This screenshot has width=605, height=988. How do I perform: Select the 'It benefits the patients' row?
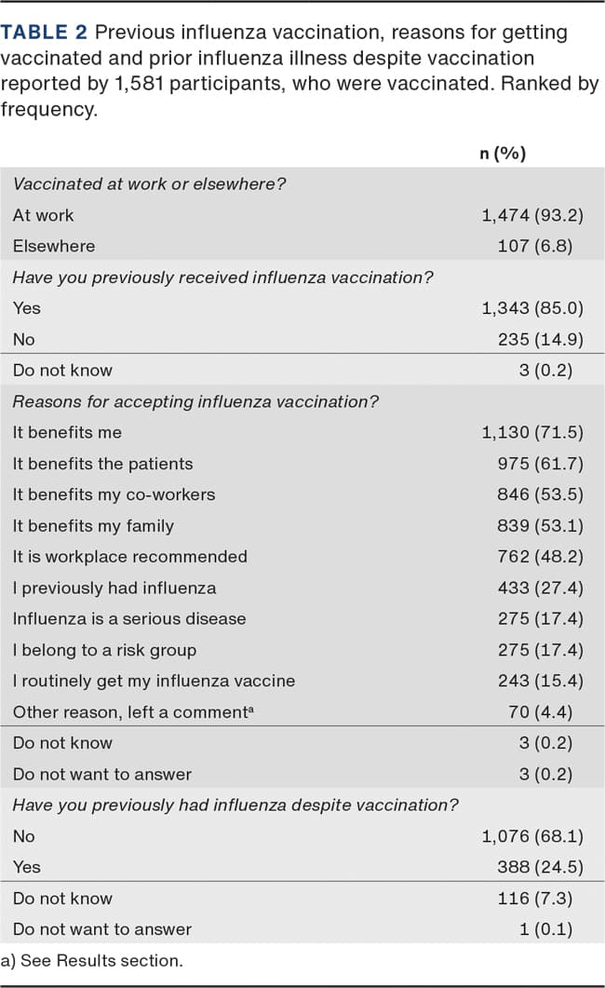(x=102, y=464)
